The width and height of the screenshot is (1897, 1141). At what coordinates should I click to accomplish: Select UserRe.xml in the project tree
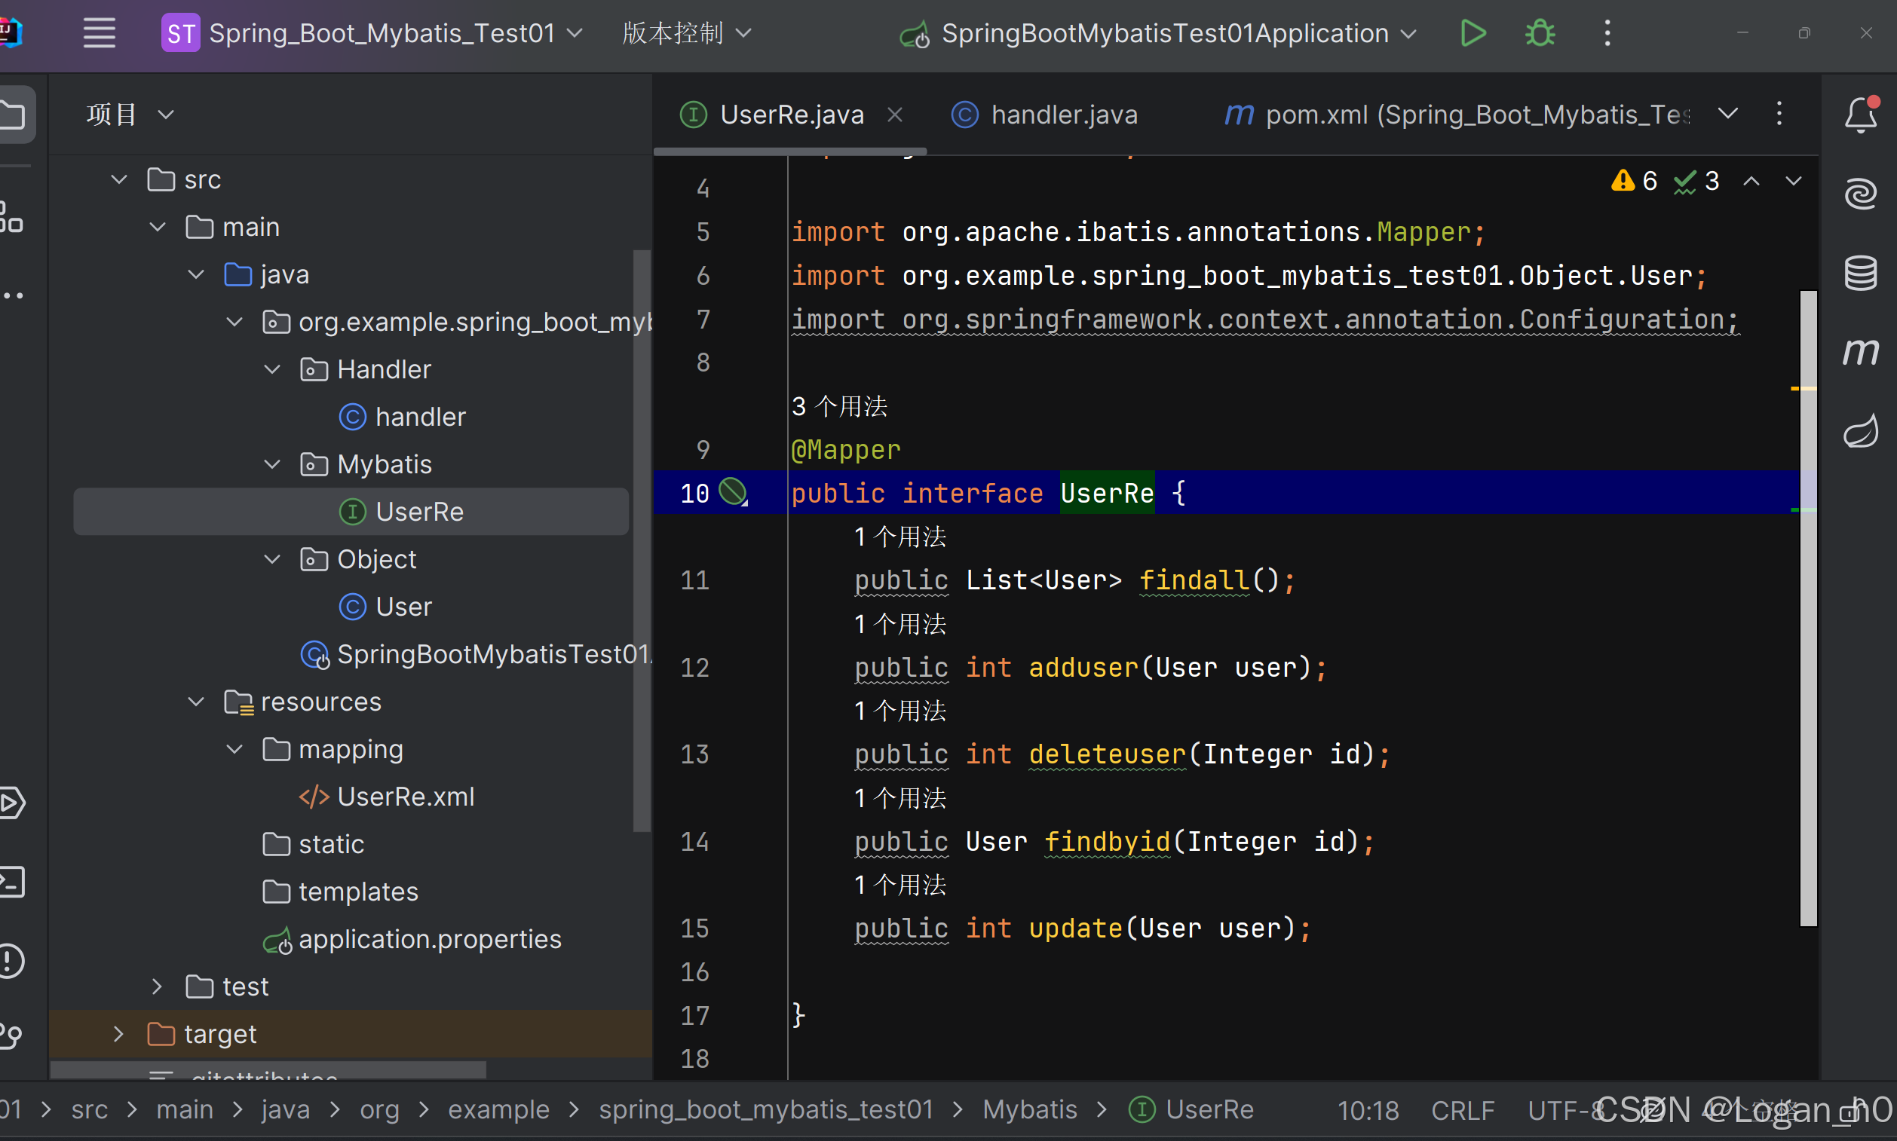tap(406, 796)
